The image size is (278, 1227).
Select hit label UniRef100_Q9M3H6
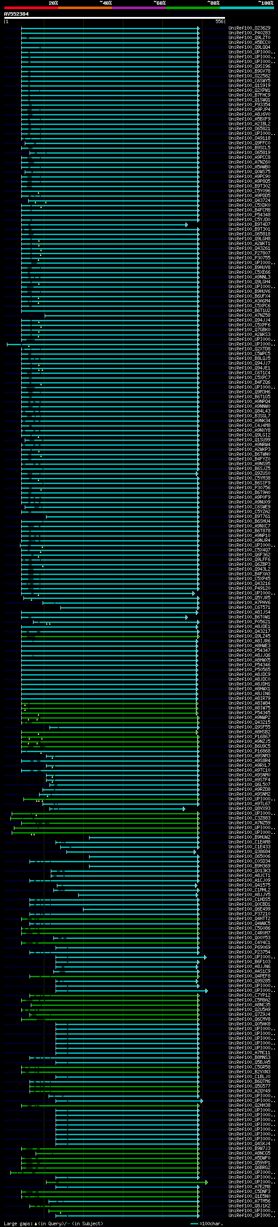tap(249, 392)
